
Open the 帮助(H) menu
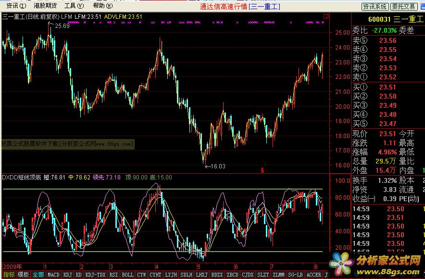coord(103,6)
